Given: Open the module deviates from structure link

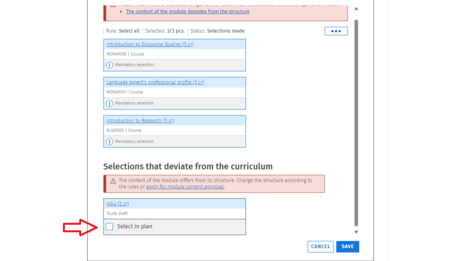Looking at the screenshot, I should [188, 11].
